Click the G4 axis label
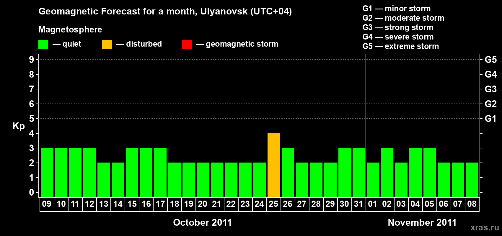Viewport: 502px width, 236px height. 491,74
